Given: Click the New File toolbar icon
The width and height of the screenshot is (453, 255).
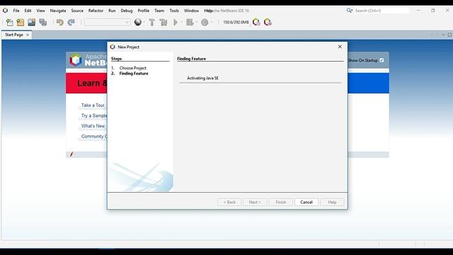Looking at the screenshot, I should point(9,22).
